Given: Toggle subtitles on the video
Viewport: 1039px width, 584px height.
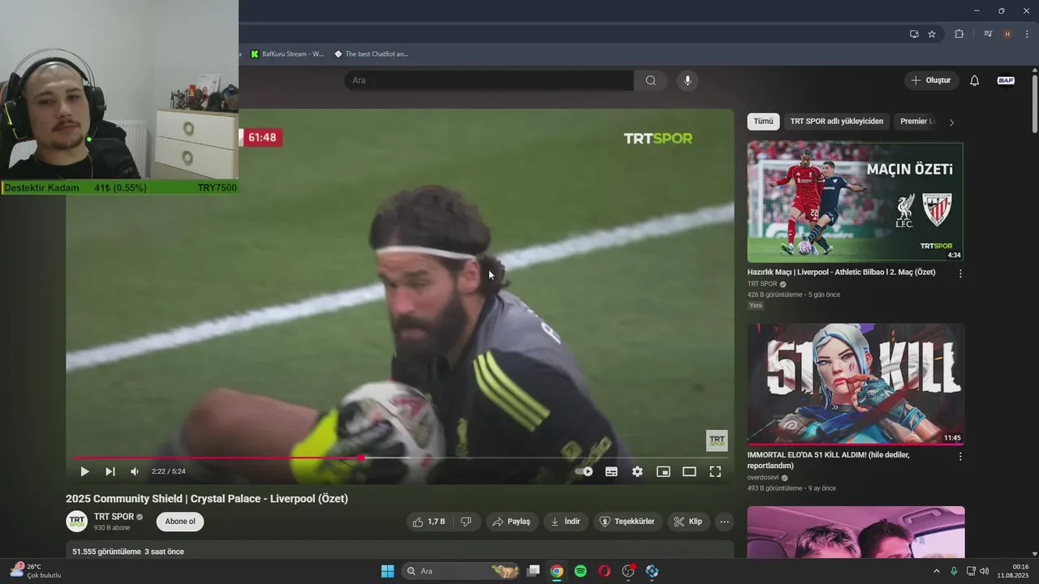Looking at the screenshot, I should click(x=611, y=471).
